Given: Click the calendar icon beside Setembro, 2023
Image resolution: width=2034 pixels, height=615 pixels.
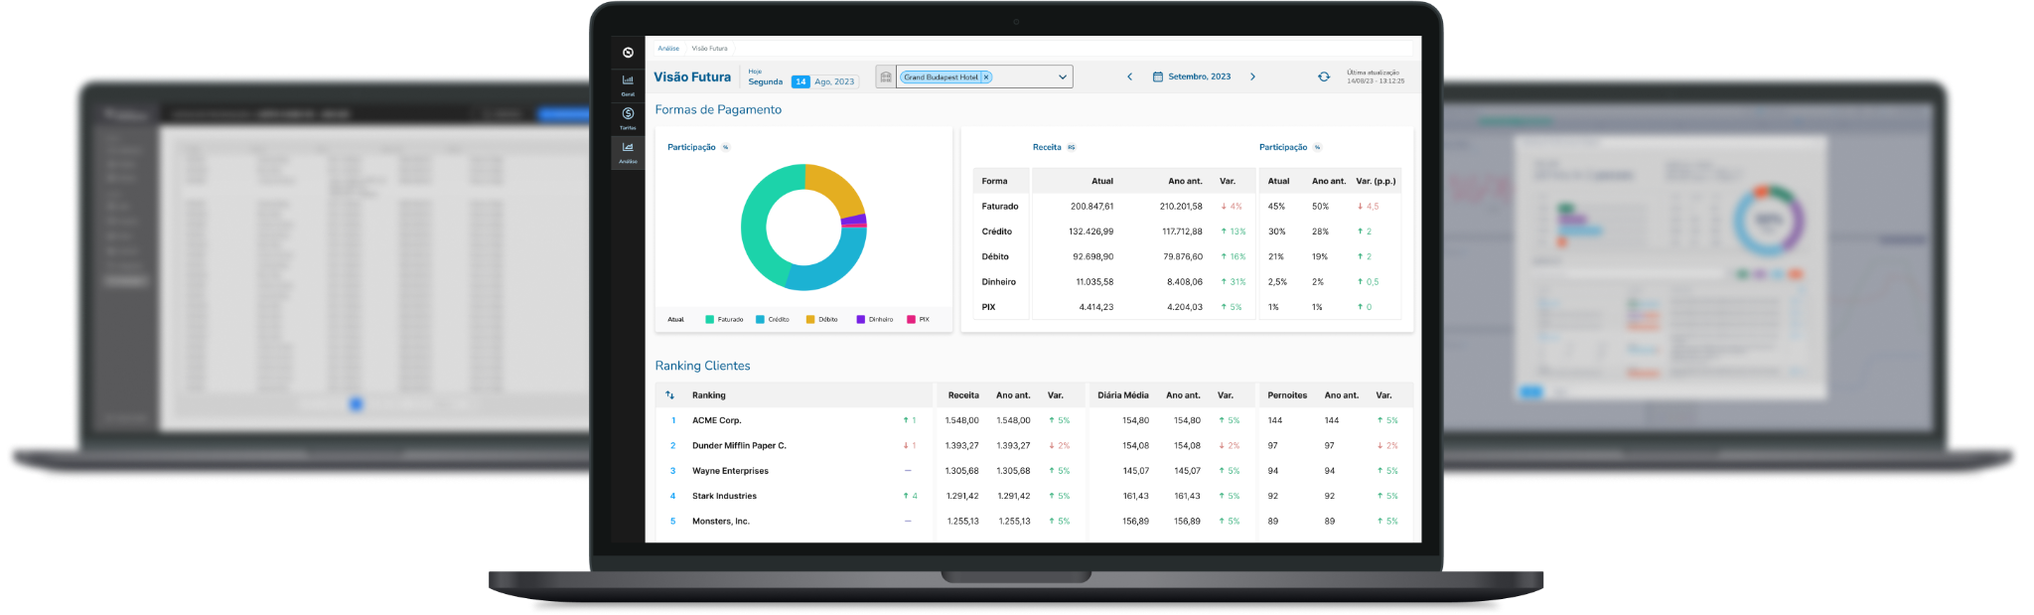Looking at the screenshot, I should coord(1157,77).
